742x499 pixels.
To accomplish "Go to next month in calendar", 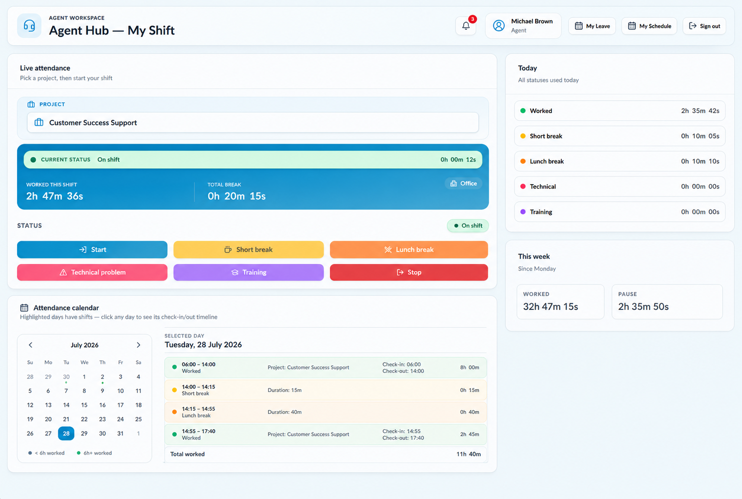I will pos(138,345).
